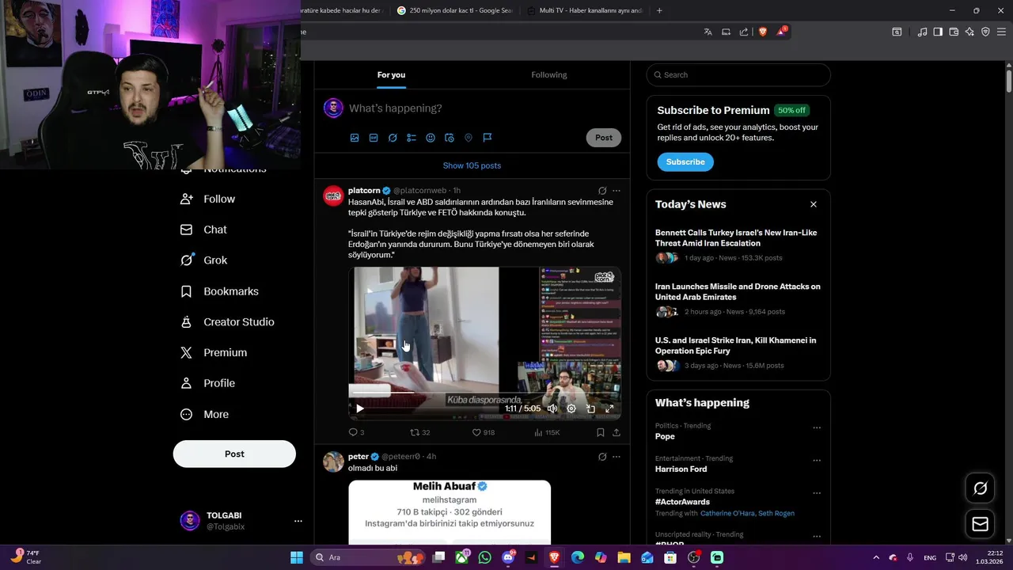Open a new browser tab
Viewport: 1013px width, 570px height.
(x=659, y=10)
